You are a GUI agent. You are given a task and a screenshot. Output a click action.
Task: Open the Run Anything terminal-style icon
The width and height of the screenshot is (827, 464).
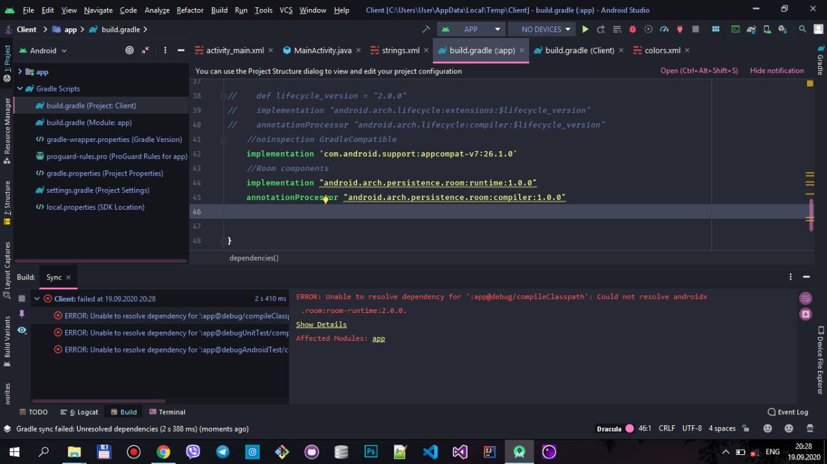click(735, 29)
